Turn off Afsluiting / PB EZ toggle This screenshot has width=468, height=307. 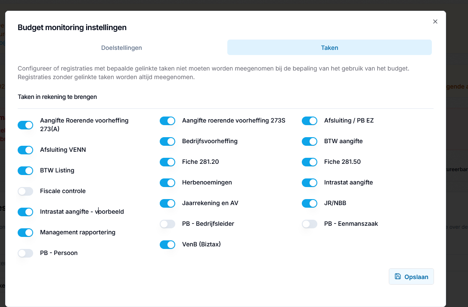[x=310, y=121]
